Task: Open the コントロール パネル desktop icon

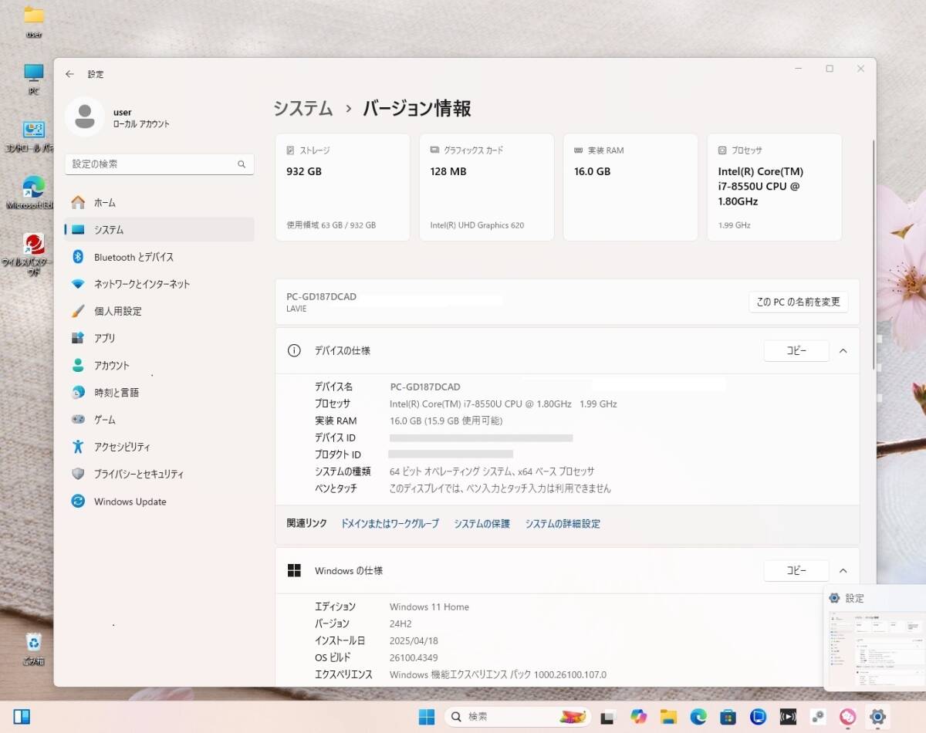Action: (x=32, y=136)
